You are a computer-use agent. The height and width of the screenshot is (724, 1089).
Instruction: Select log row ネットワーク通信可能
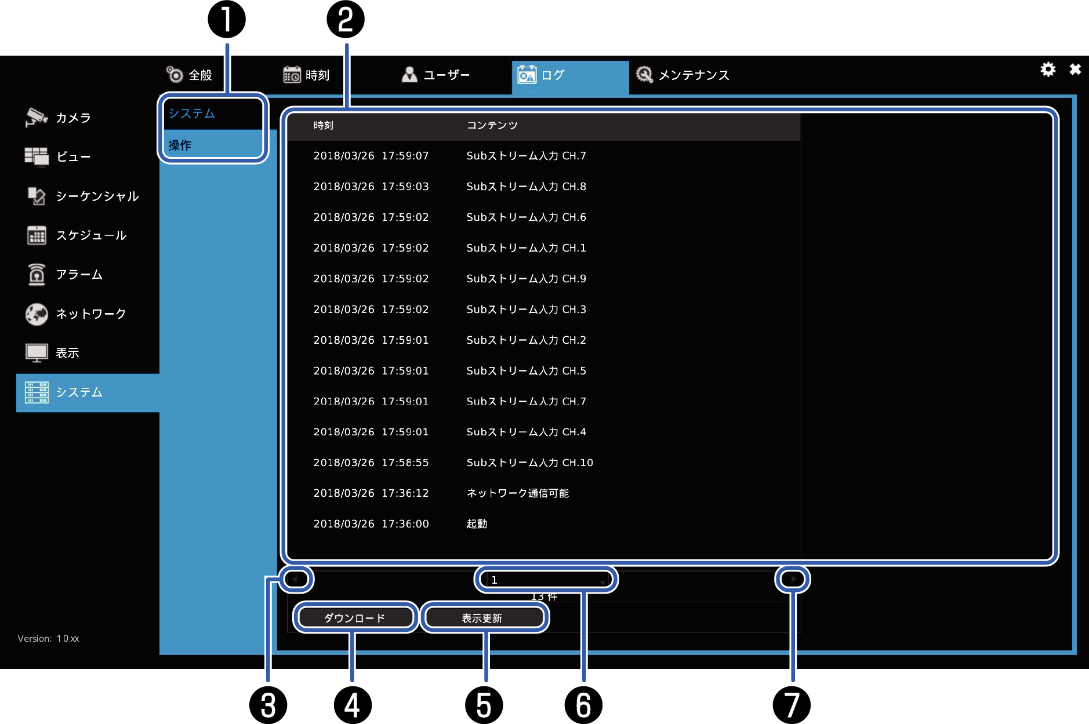tap(544, 493)
